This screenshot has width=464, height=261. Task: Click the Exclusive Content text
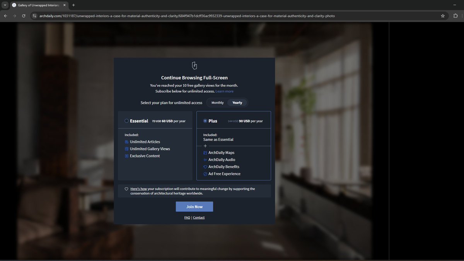pos(145,156)
